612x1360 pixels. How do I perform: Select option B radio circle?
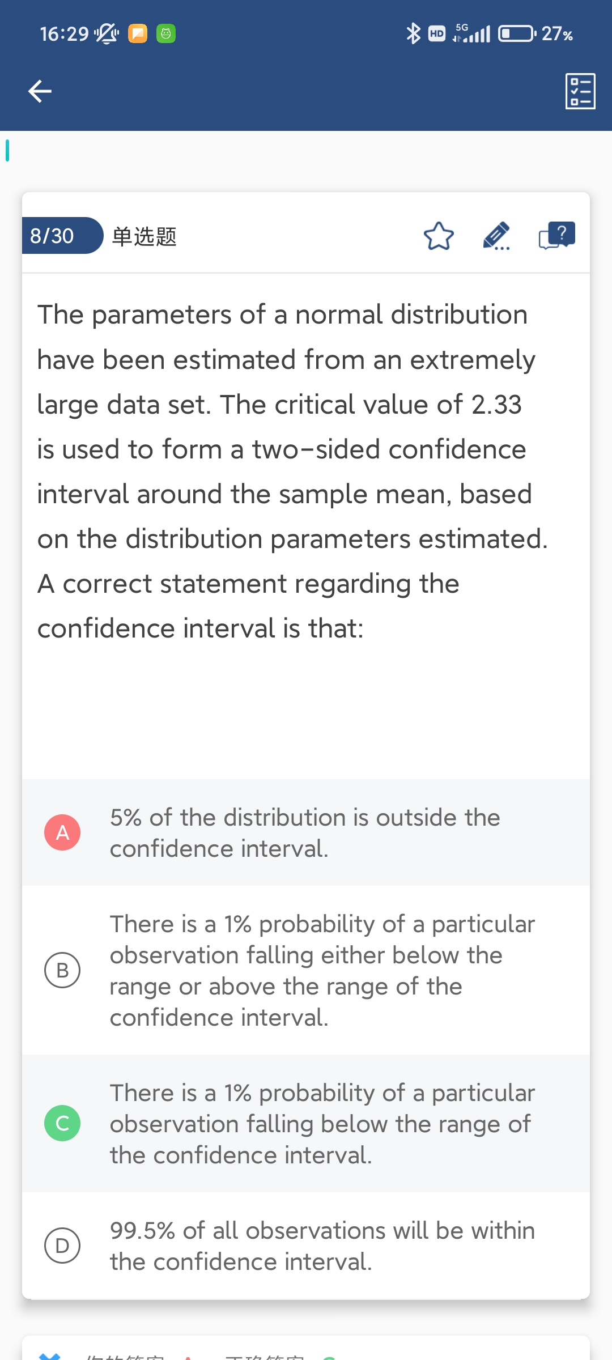[62, 970]
